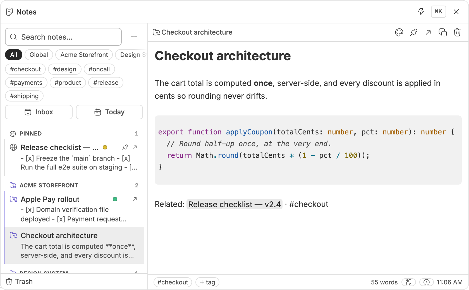Image resolution: width=469 pixels, height=290 pixels.
Task: Click the PINNED section globe icon
Action: [13, 134]
